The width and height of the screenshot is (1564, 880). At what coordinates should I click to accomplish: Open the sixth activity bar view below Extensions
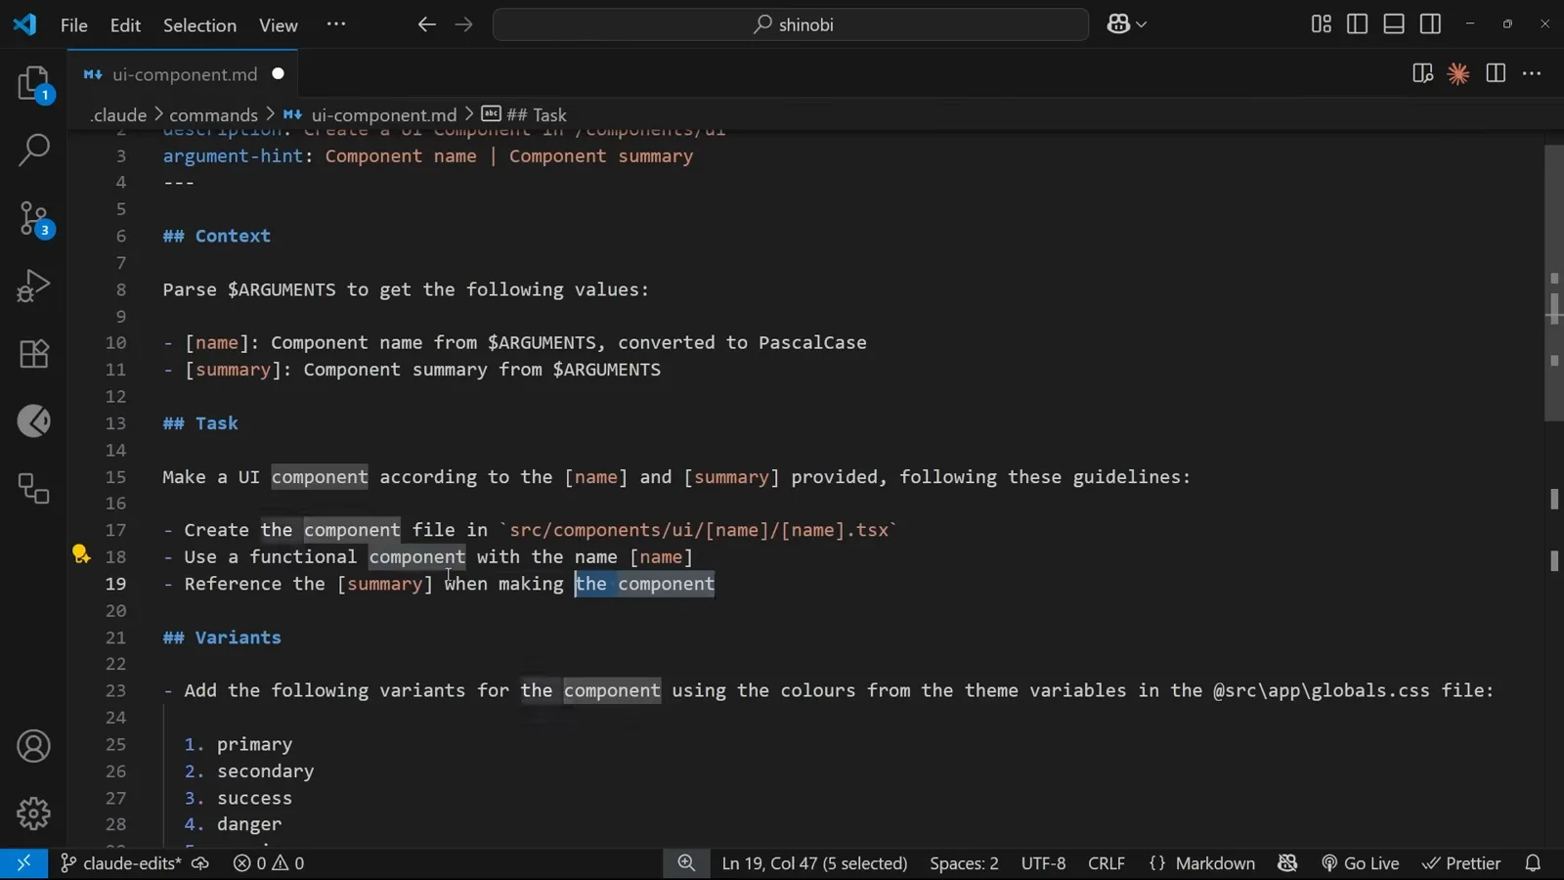[x=34, y=421]
